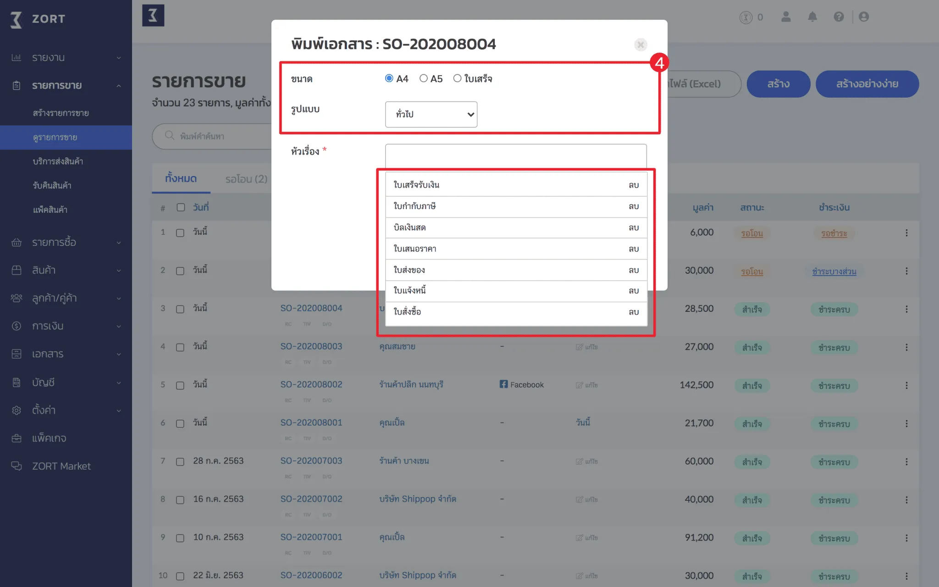Viewport: 939px width, 587px height.
Task: Choose ใบกำกับภาษี from the title list
Action: [414, 206]
